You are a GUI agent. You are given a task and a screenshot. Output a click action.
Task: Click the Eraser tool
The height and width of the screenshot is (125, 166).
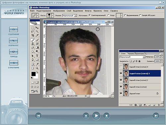pyautogui.click(x=33, y=48)
